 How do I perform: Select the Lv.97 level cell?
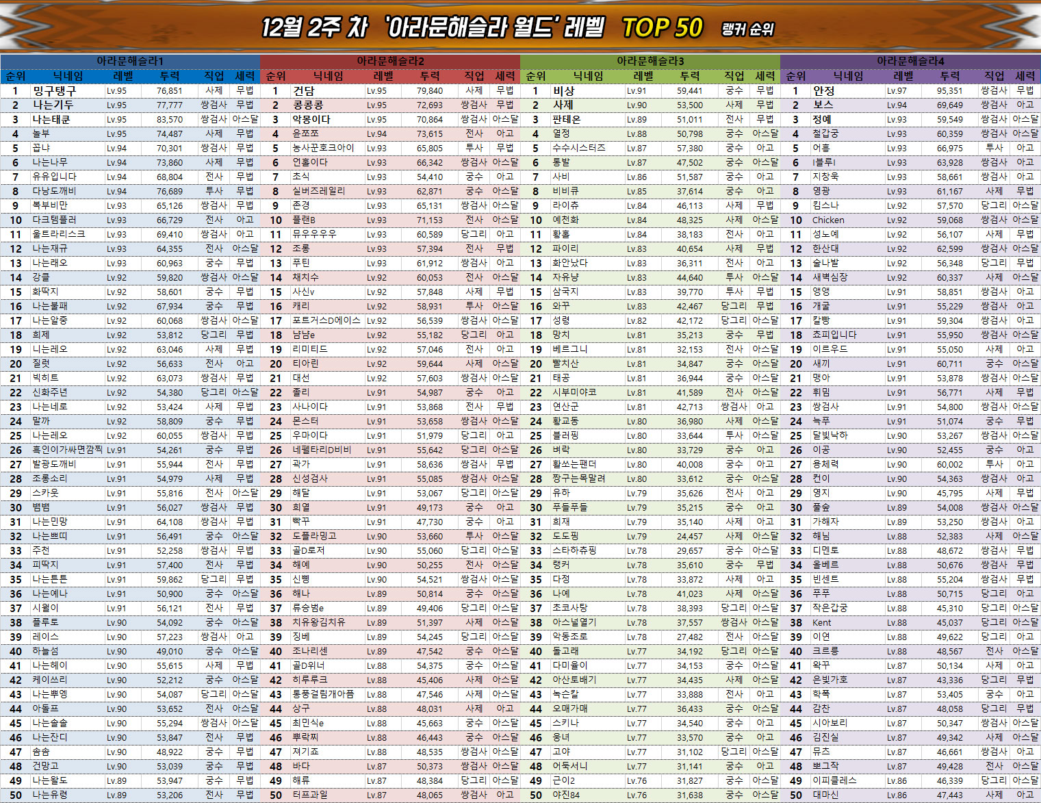coord(897,90)
